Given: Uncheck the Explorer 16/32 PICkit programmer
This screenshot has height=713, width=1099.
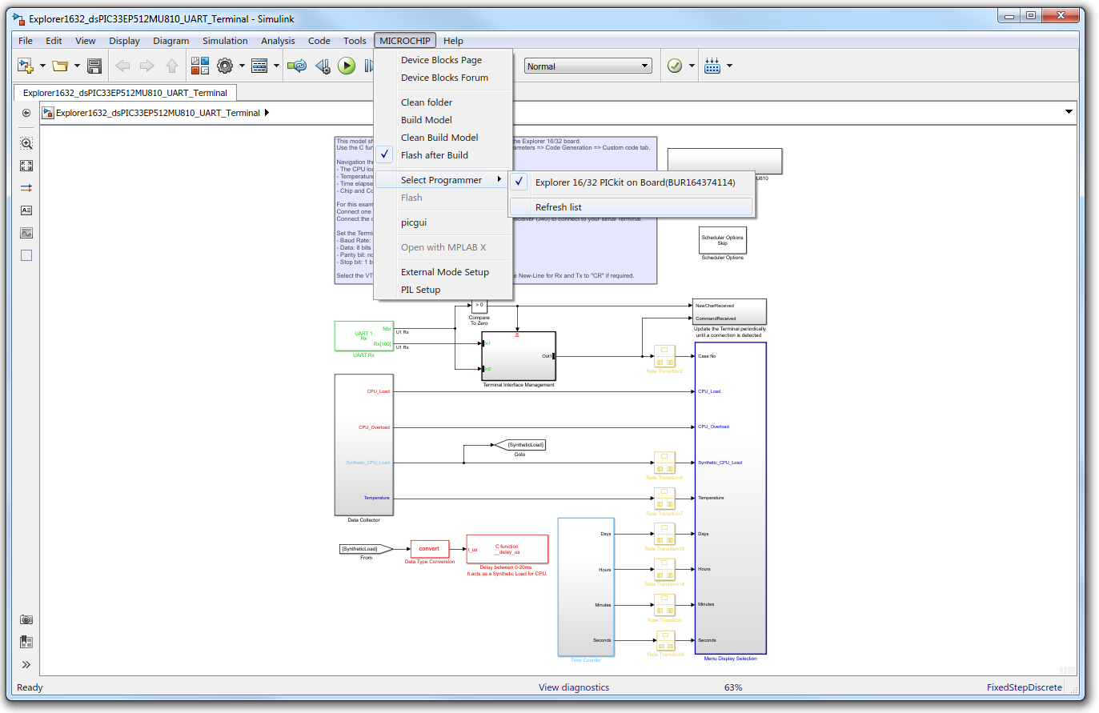Looking at the screenshot, I should (519, 182).
